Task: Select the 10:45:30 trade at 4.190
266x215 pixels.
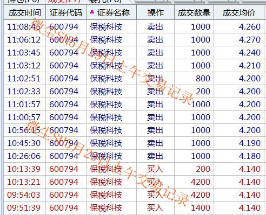Action: point(134,143)
